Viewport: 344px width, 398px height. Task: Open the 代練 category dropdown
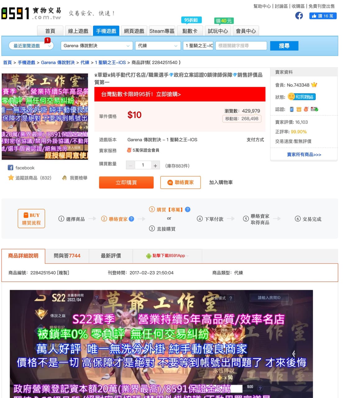[158, 46]
